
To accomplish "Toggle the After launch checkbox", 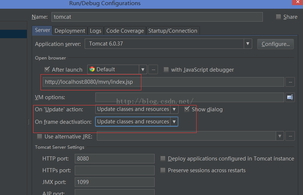I will click(47, 69).
